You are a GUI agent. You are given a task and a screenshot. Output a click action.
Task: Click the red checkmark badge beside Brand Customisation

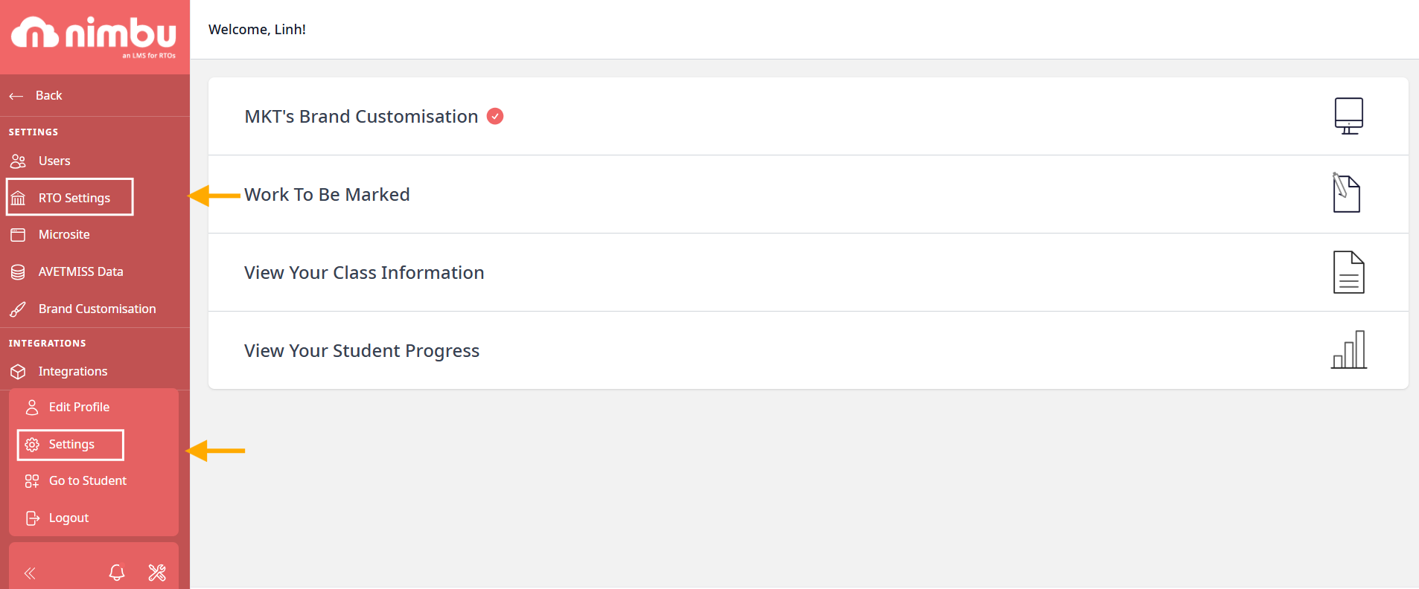point(495,116)
